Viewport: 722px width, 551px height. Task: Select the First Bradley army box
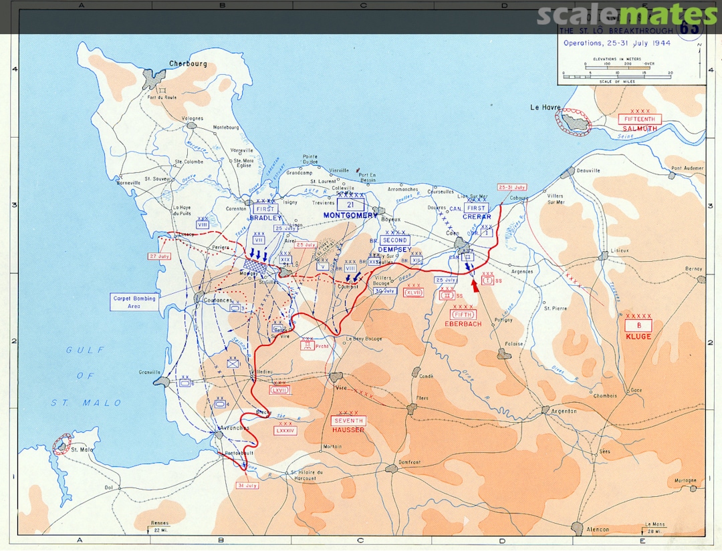pyautogui.click(x=265, y=209)
